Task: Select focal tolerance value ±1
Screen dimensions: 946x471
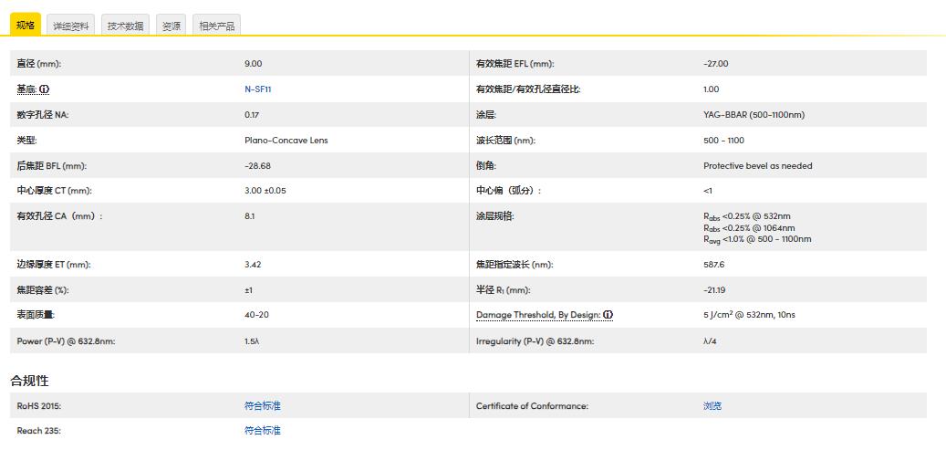Action: click(x=248, y=290)
